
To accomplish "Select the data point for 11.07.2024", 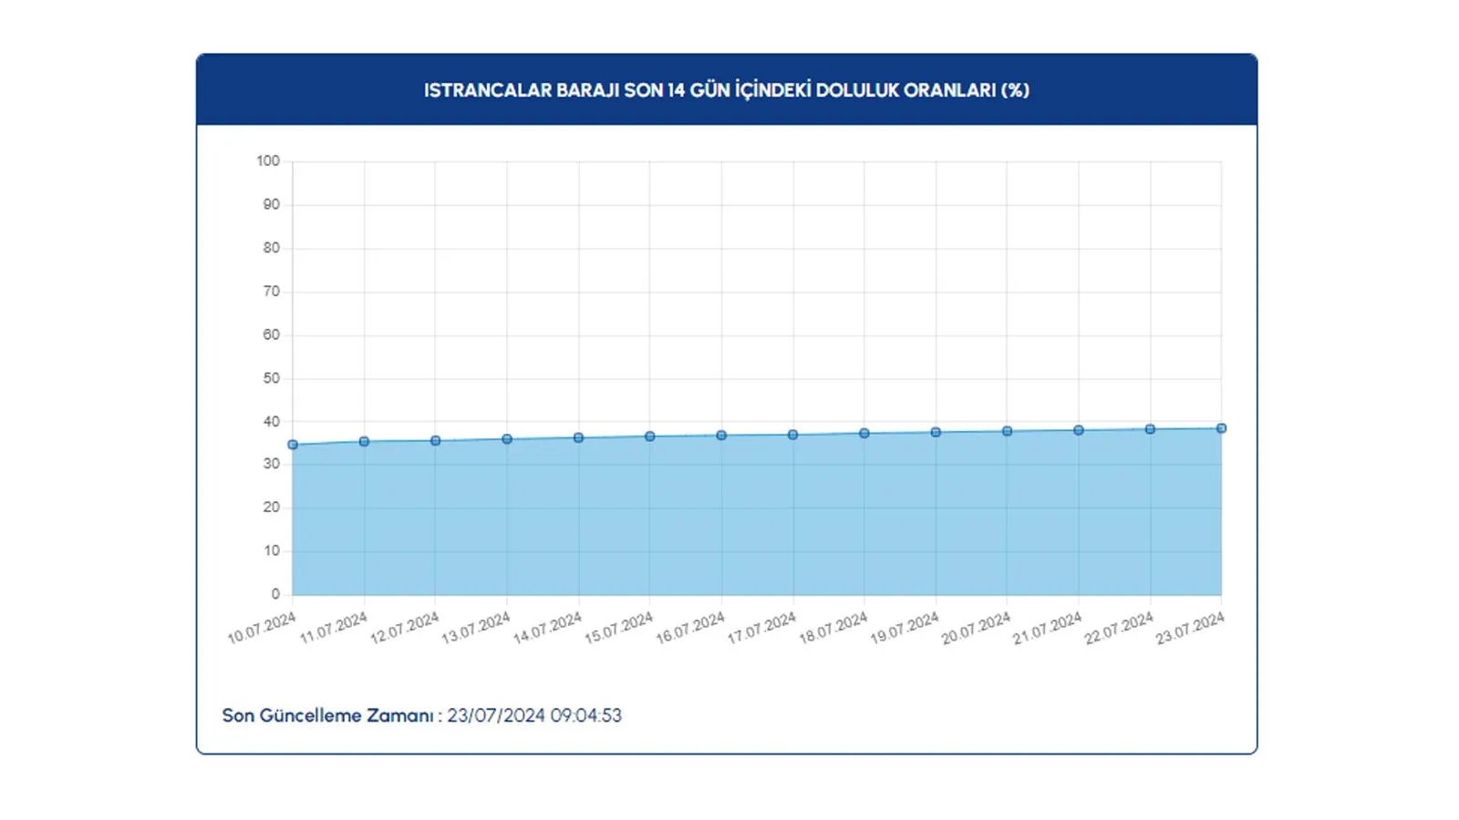I will coord(364,442).
